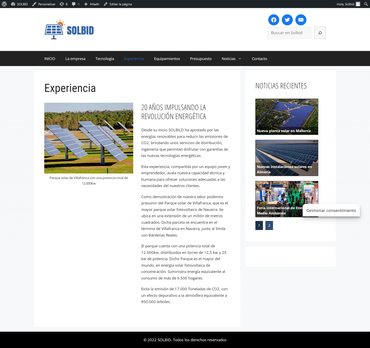Open the Hola, Solbid account menu
Image resolution: width=370 pixels, height=348 pixels.
pyautogui.click(x=348, y=4)
